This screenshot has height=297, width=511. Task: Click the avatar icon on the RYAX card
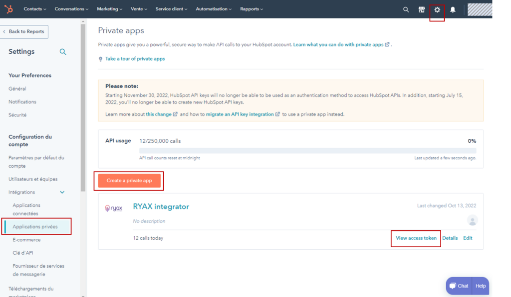pos(473,220)
